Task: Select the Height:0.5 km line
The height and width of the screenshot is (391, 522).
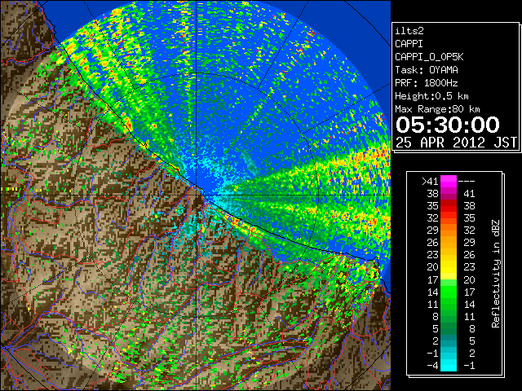Action: [431, 96]
